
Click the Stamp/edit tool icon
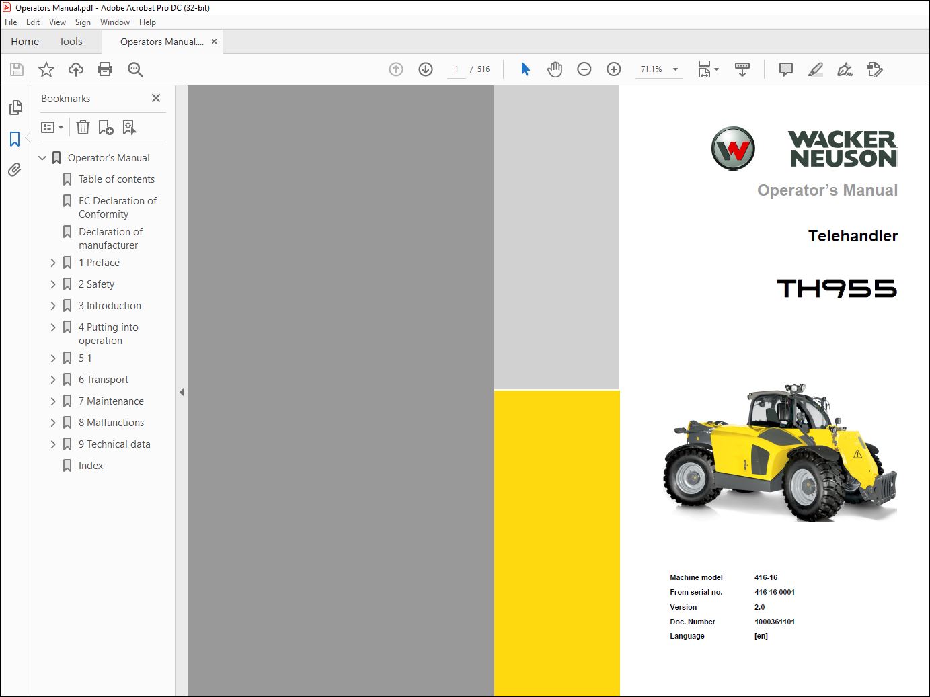coord(874,69)
